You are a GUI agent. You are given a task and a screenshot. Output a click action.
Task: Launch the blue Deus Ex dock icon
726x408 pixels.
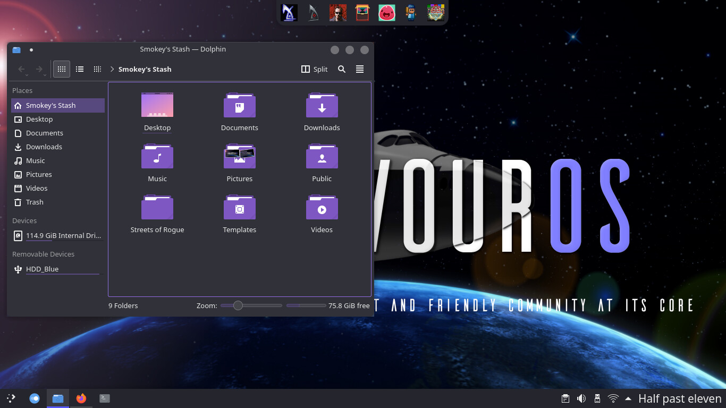click(289, 13)
